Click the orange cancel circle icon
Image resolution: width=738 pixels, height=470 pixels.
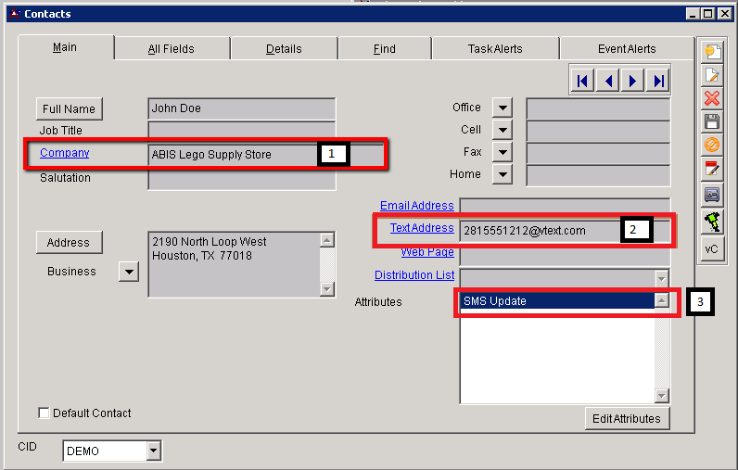pos(712,146)
